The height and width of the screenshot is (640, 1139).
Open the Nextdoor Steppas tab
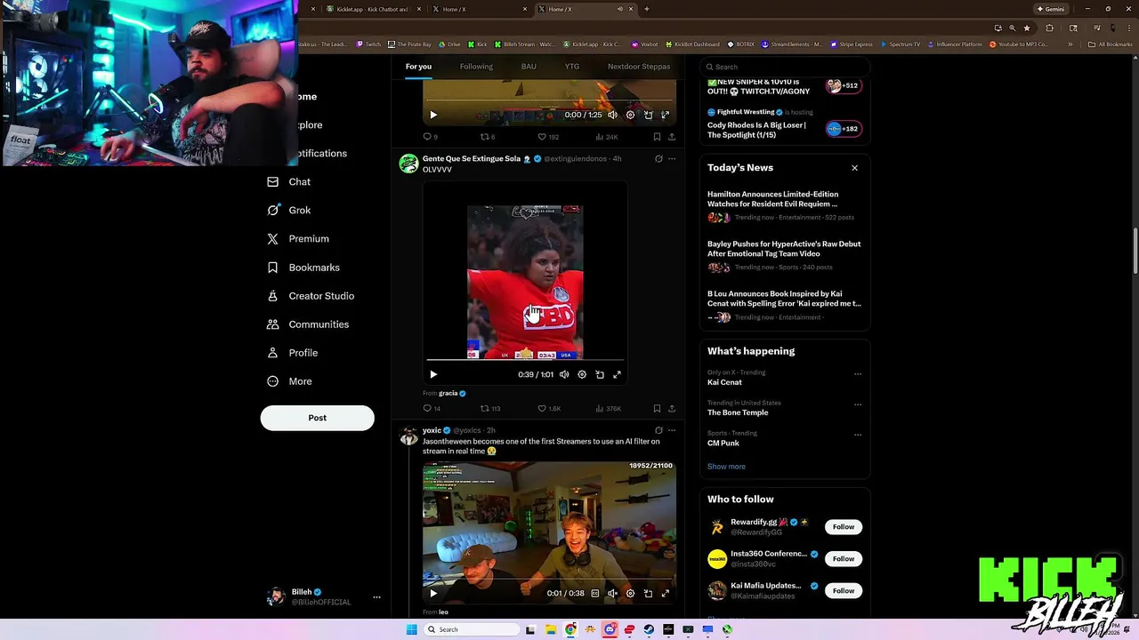pos(639,67)
